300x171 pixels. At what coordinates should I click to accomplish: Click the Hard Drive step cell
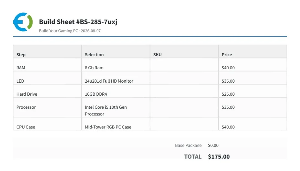(48, 91)
